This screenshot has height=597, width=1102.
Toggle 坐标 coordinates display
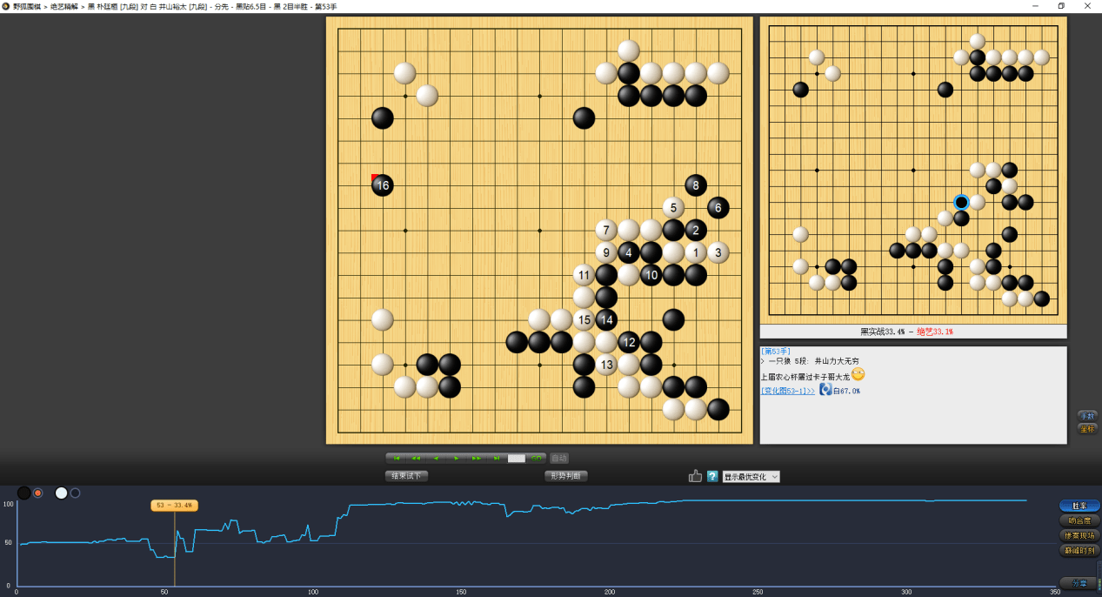[1087, 428]
